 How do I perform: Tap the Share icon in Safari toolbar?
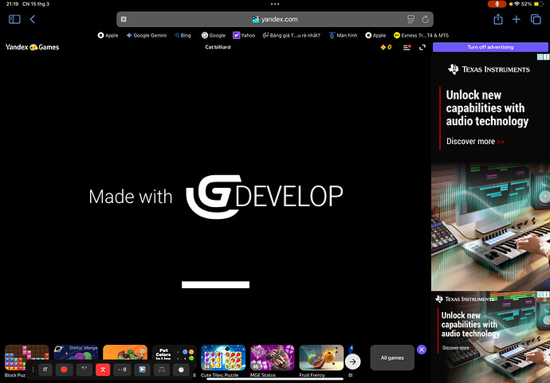pos(498,19)
